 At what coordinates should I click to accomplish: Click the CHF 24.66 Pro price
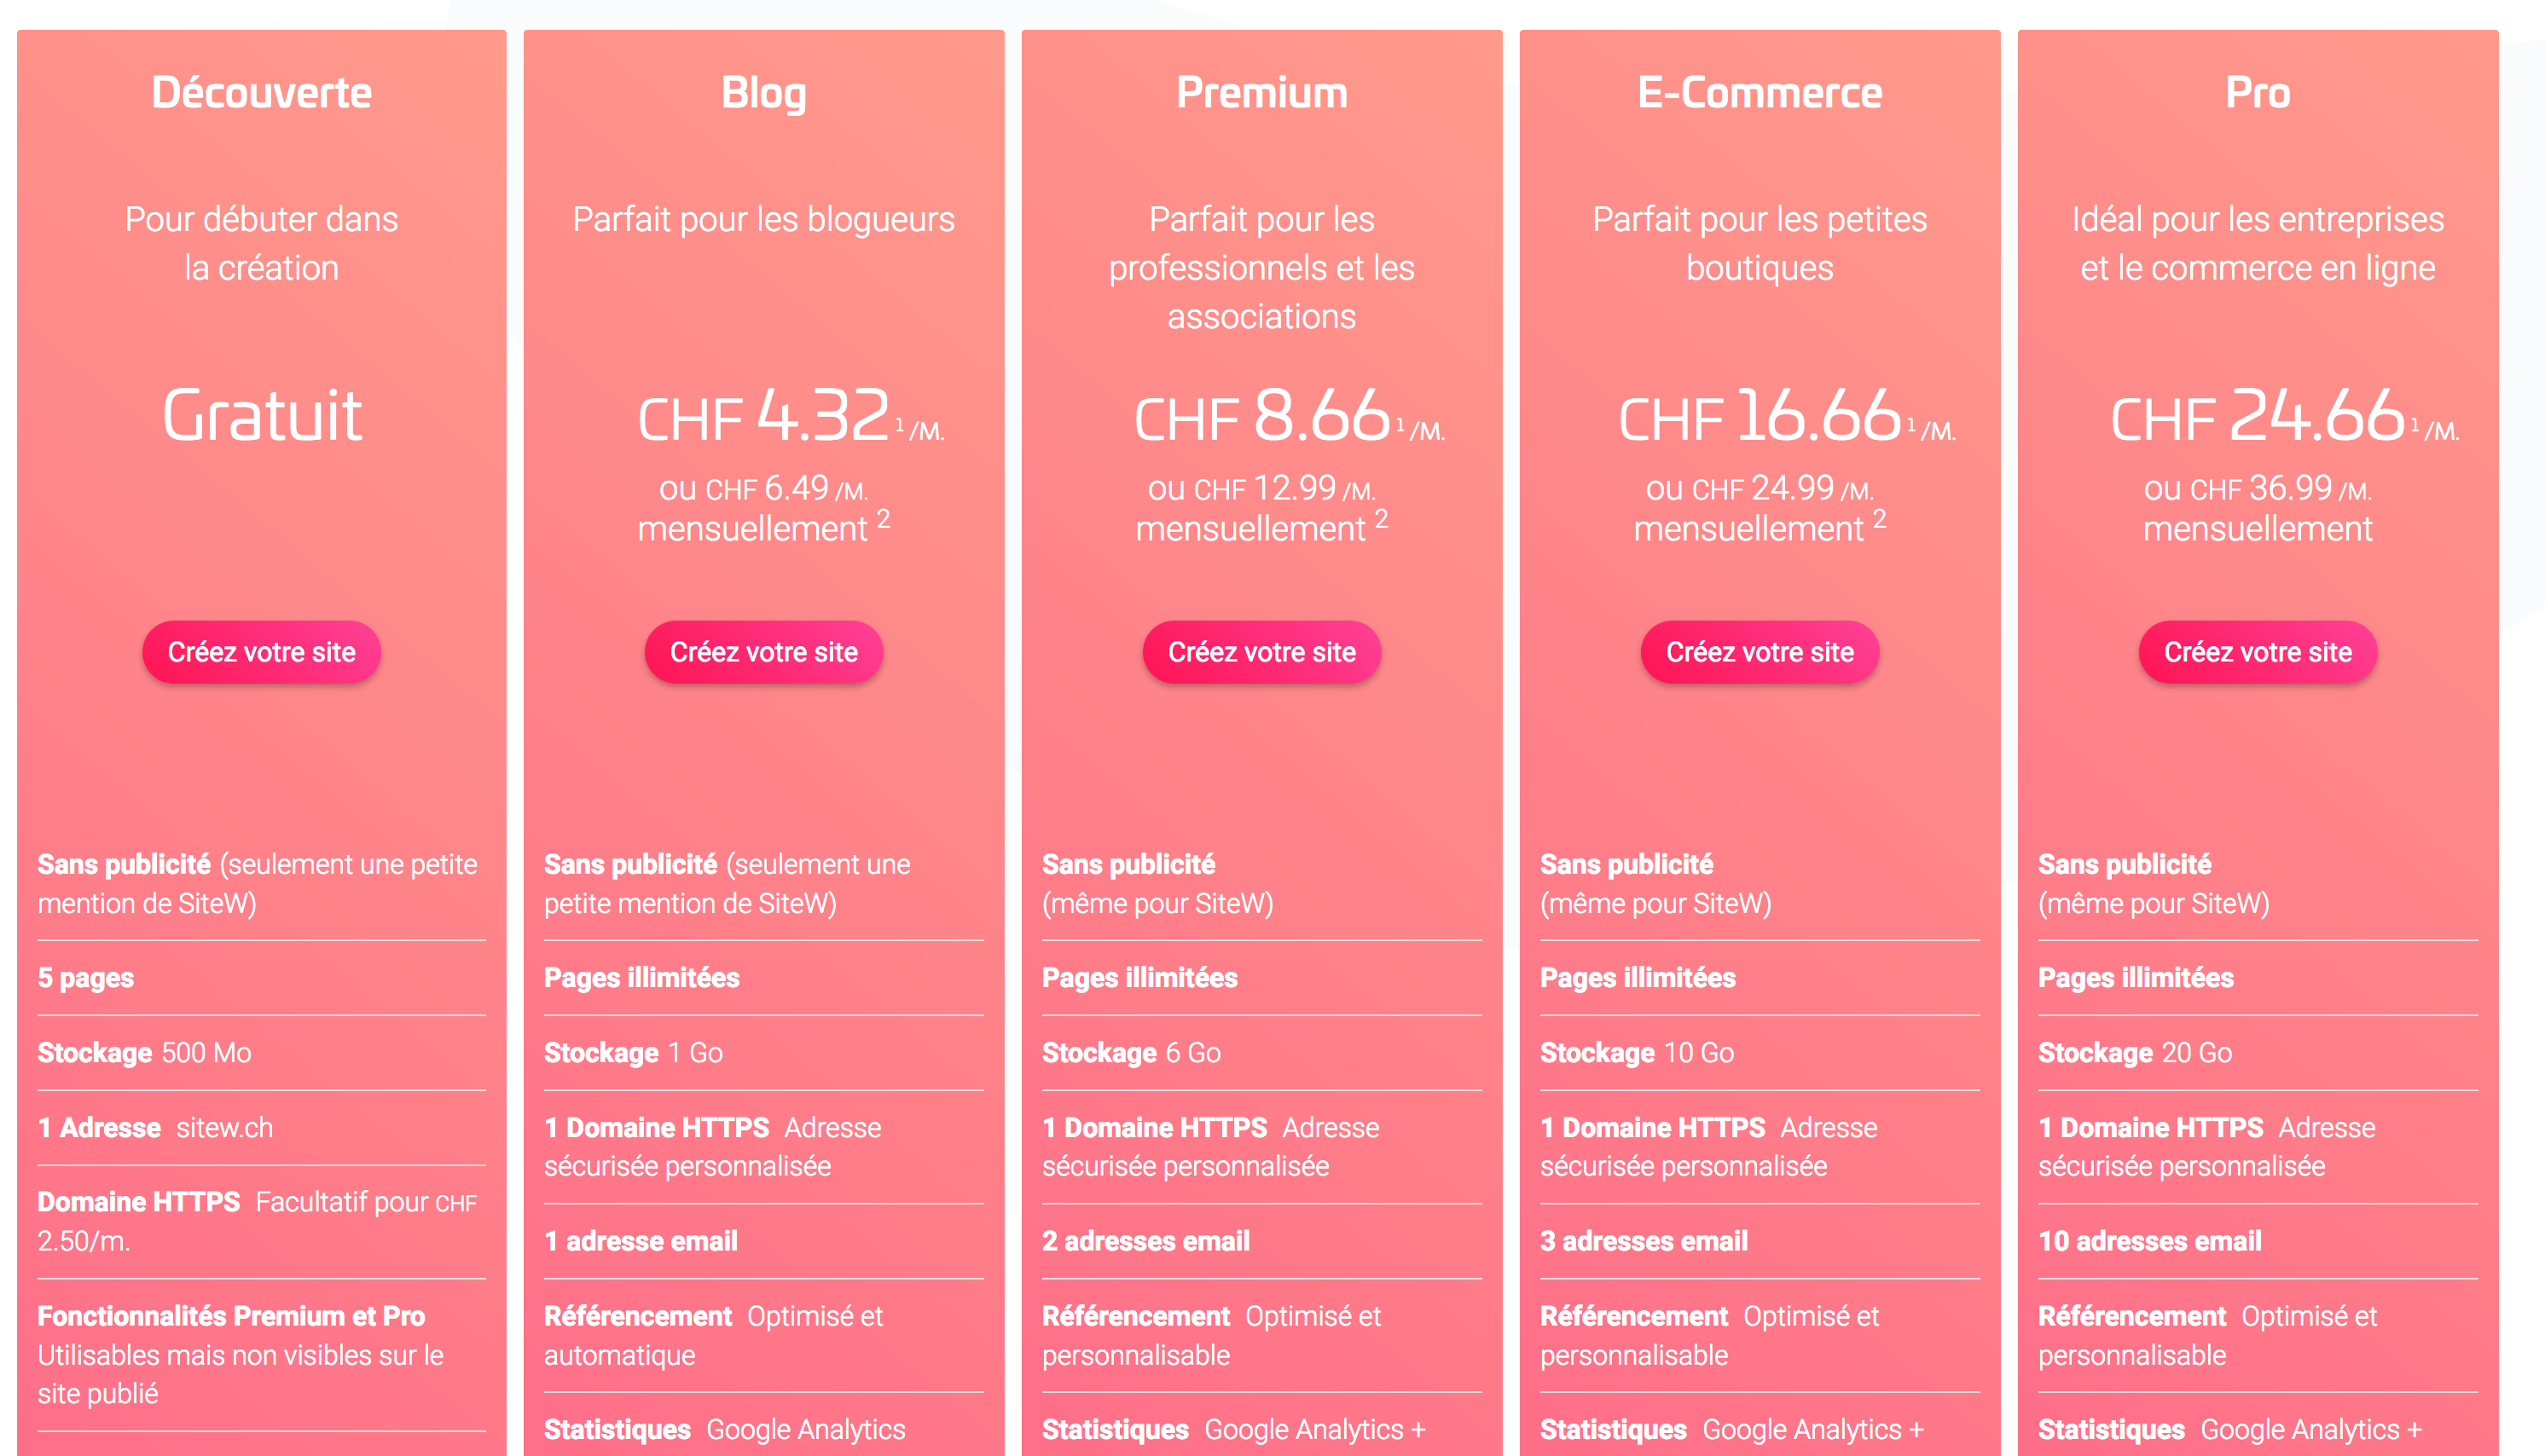[x=2258, y=416]
